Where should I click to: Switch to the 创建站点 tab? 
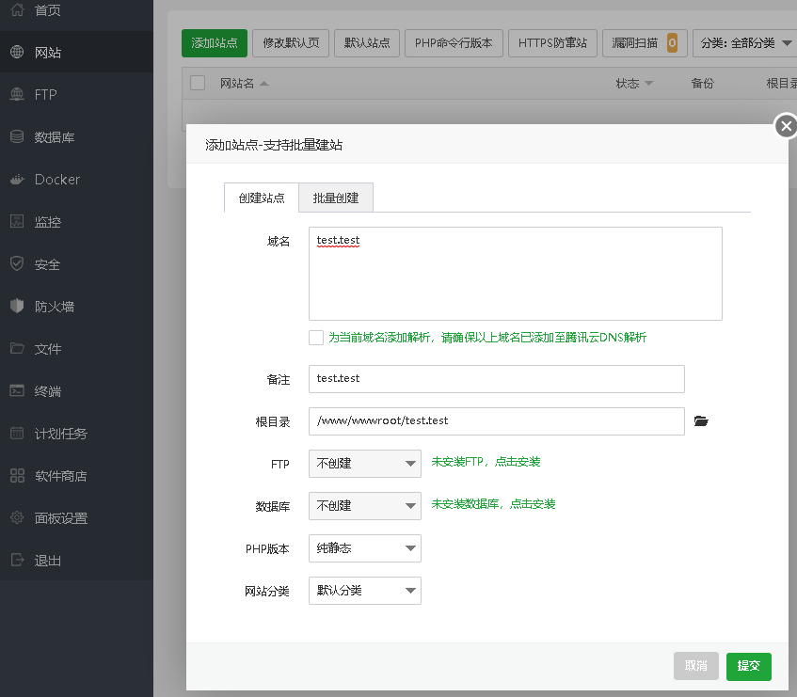262,198
